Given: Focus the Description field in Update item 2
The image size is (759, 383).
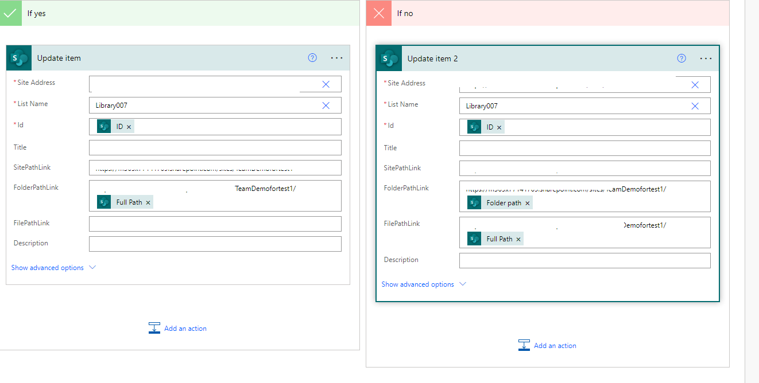Looking at the screenshot, I should (x=585, y=260).
